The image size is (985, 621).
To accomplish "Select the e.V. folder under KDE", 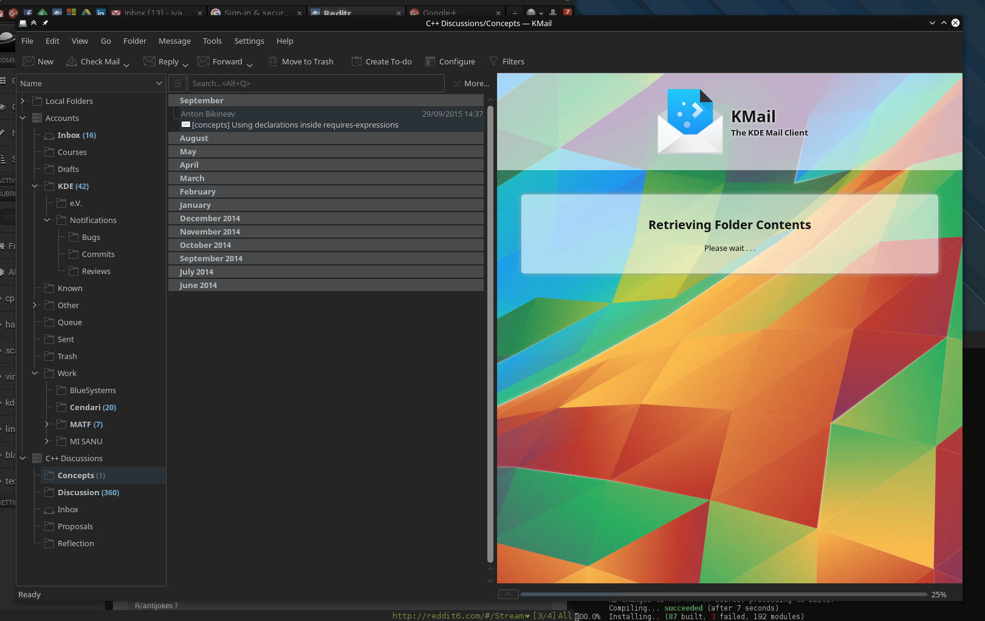I will click(75, 203).
